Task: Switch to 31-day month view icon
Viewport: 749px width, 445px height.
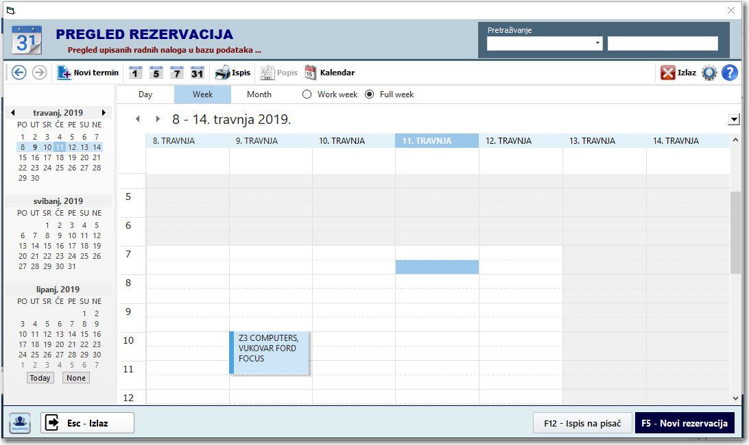Action: 198,73
